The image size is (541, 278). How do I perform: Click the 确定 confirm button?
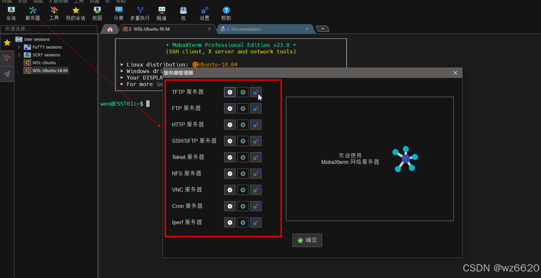307,240
